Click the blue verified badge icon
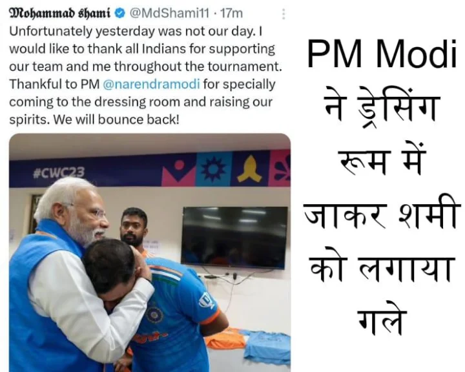 point(119,14)
